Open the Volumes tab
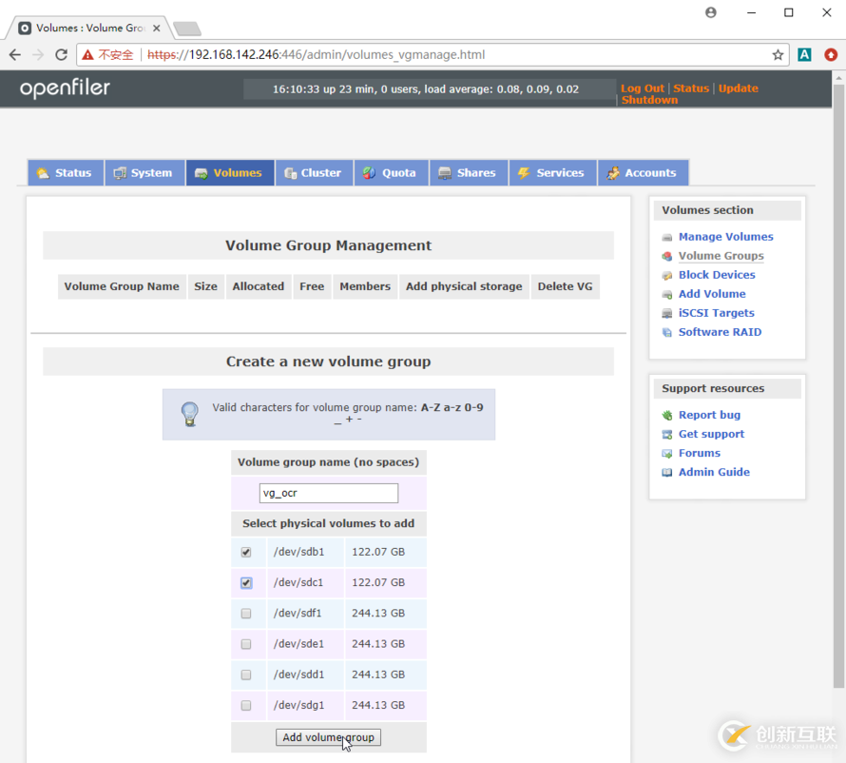Viewport: 846px width, 763px height. [229, 173]
